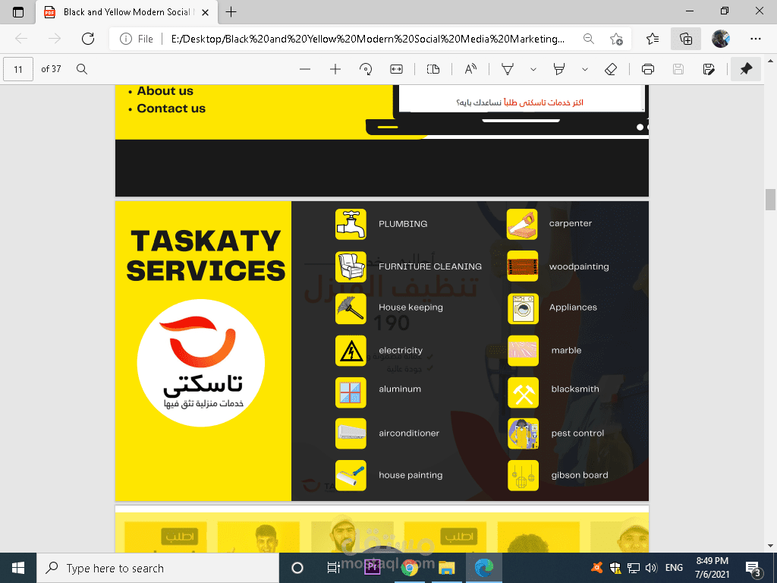Open Cortana from taskbar
This screenshot has width=777, height=583.
tap(297, 568)
